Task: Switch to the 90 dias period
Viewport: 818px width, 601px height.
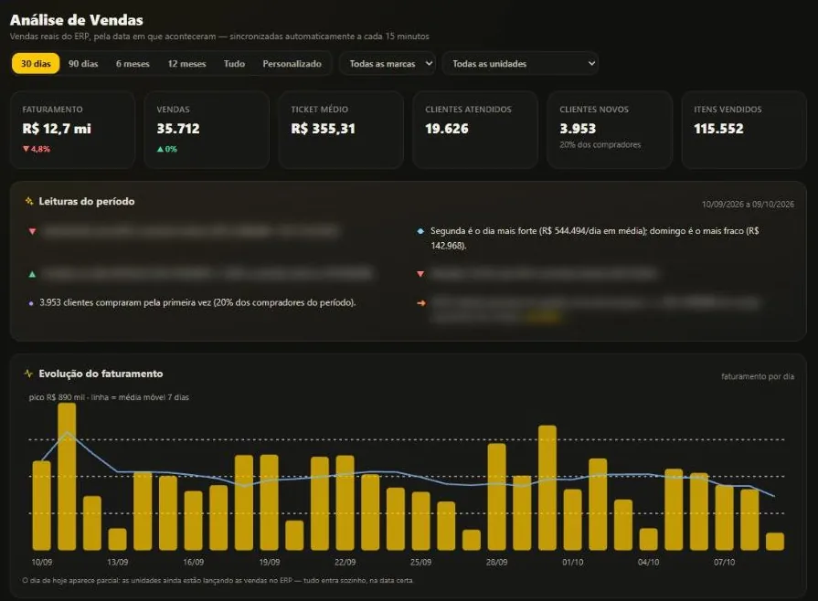Action: pyautogui.click(x=83, y=64)
